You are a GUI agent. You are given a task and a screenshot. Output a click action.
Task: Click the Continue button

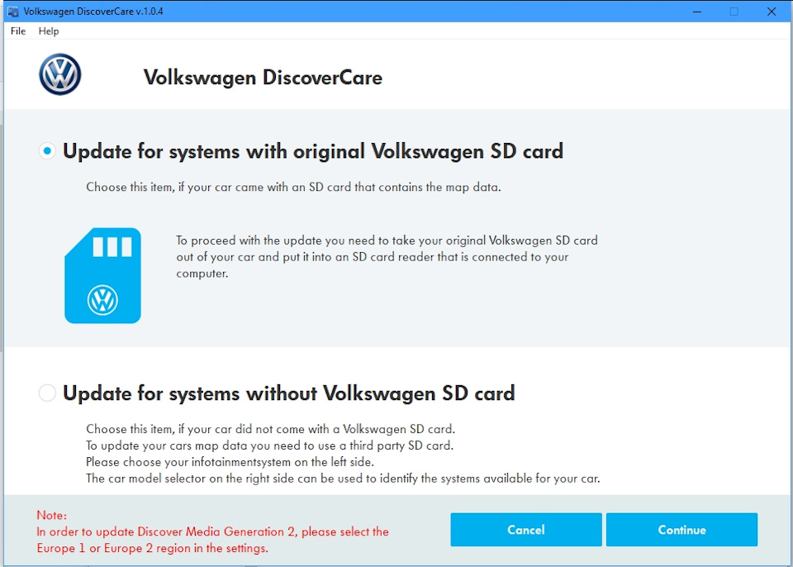tap(681, 530)
